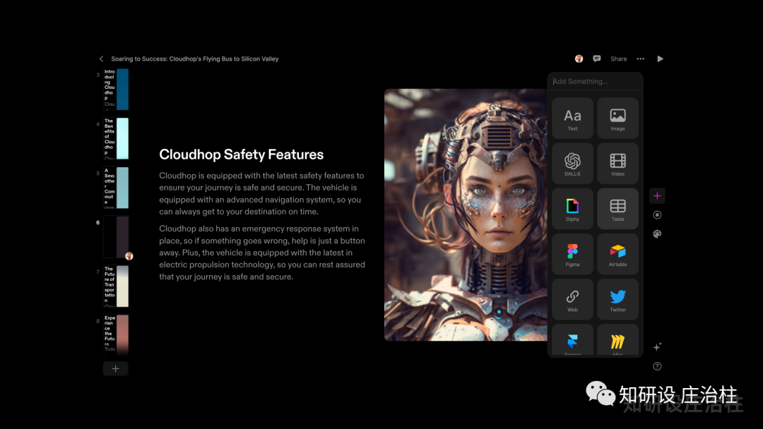Screen dimensions: 763x429
Task: Open the help question mark icon
Action: click(657, 366)
